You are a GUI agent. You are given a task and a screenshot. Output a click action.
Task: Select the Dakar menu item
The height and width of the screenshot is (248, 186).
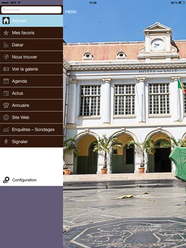click(x=32, y=45)
